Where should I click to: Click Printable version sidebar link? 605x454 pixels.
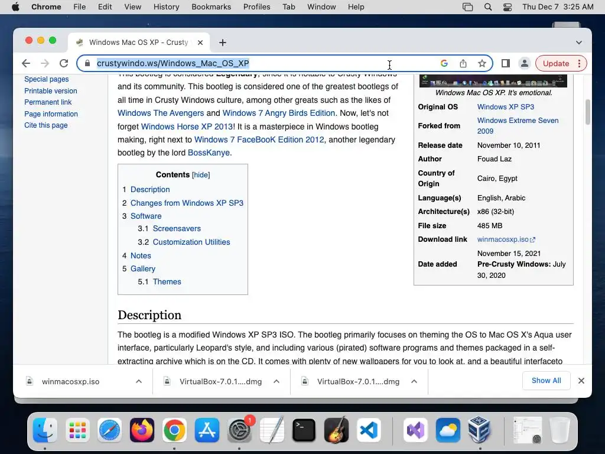(x=51, y=90)
